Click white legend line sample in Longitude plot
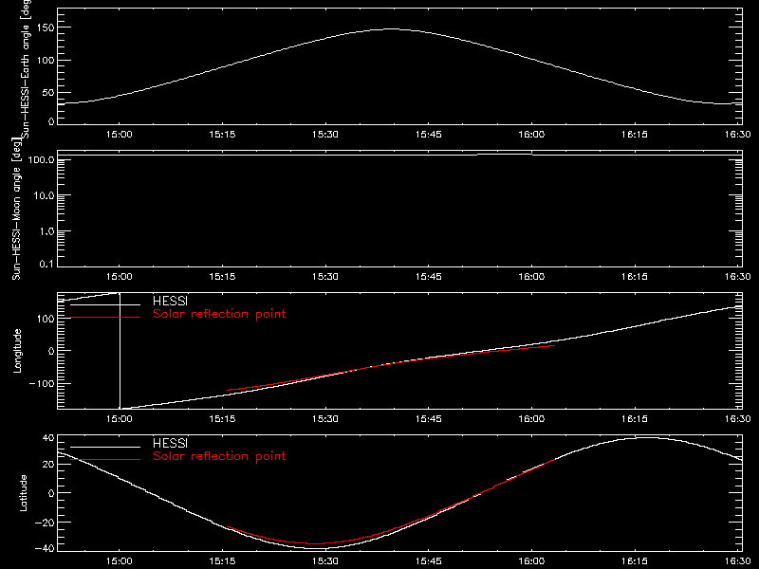This screenshot has width=759, height=569. pos(105,304)
